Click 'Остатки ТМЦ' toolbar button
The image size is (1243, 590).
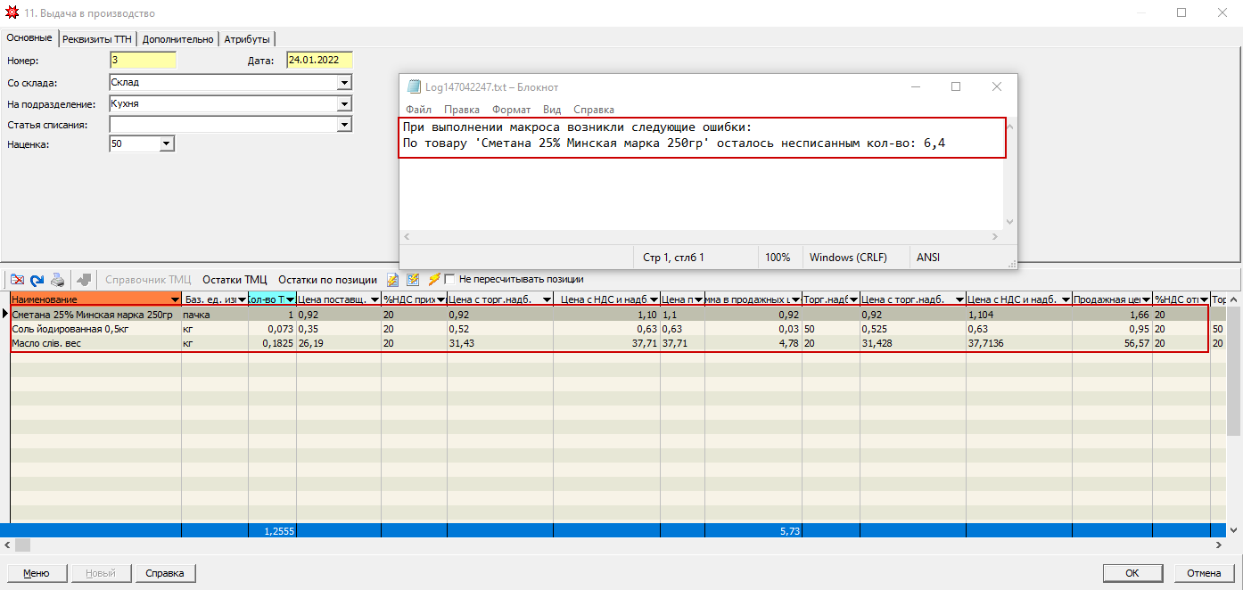tap(235, 279)
